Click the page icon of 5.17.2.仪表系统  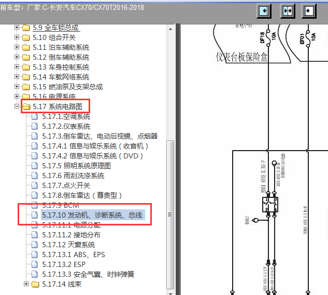point(35,126)
